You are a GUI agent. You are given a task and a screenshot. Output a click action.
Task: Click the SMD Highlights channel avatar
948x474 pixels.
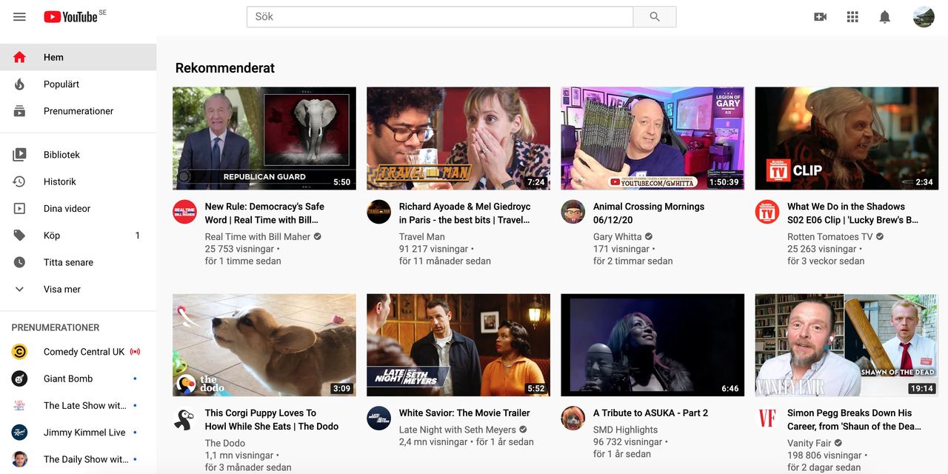tap(573, 418)
